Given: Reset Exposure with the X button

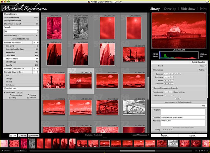Looking at the screenshot, I should click(x=169, y=74).
